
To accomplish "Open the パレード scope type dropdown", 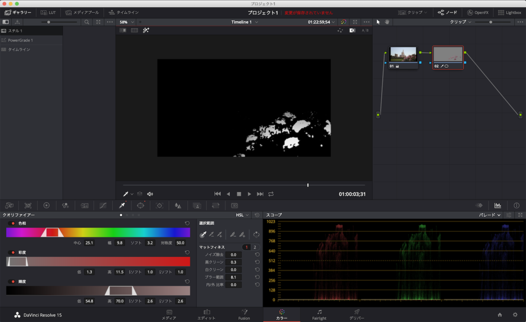I will click(x=490, y=215).
